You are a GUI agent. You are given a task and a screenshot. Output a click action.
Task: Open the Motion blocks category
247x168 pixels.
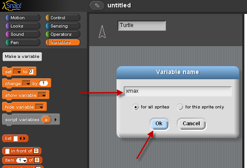point(23,18)
